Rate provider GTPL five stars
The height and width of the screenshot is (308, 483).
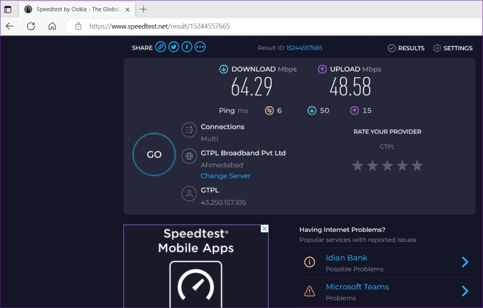point(417,166)
